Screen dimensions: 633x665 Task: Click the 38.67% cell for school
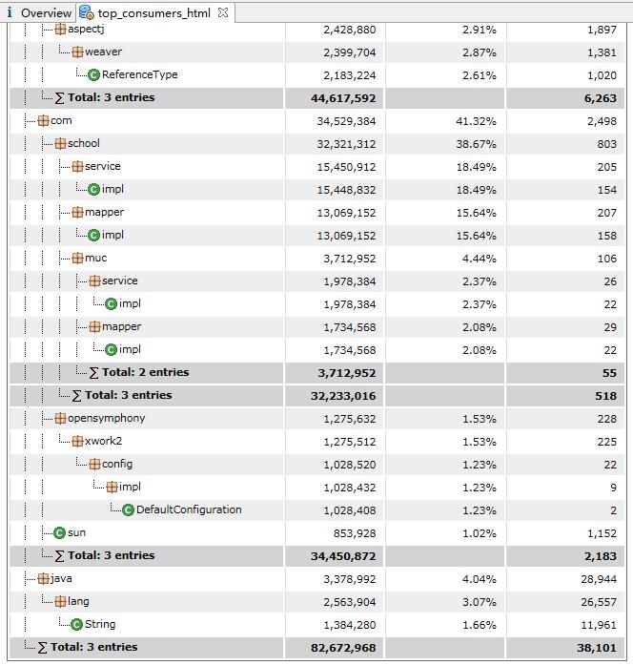(476, 144)
